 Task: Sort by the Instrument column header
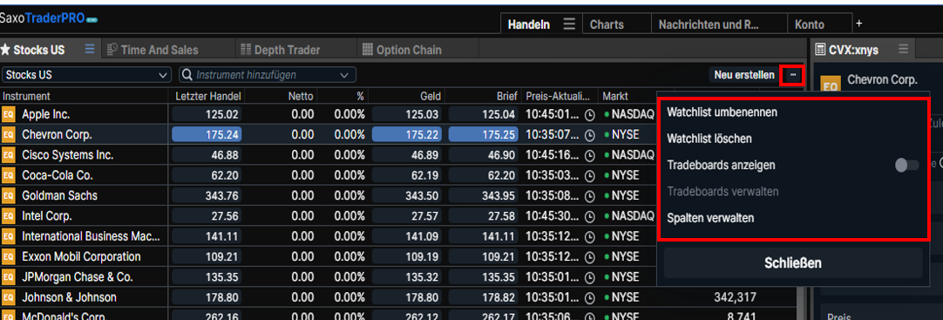[26, 96]
